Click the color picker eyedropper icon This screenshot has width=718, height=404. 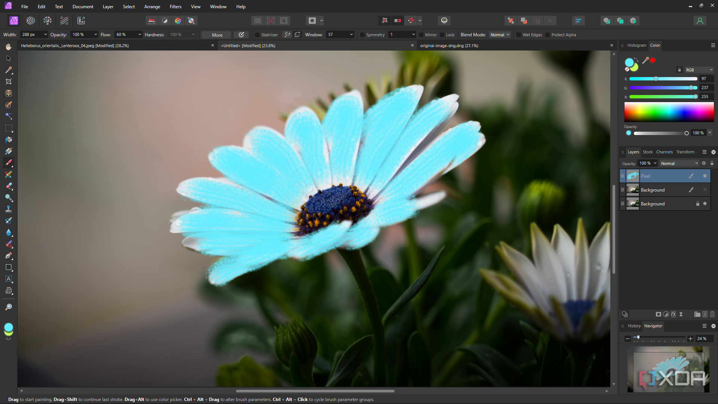pyautogui.click(x=645, y=60)
